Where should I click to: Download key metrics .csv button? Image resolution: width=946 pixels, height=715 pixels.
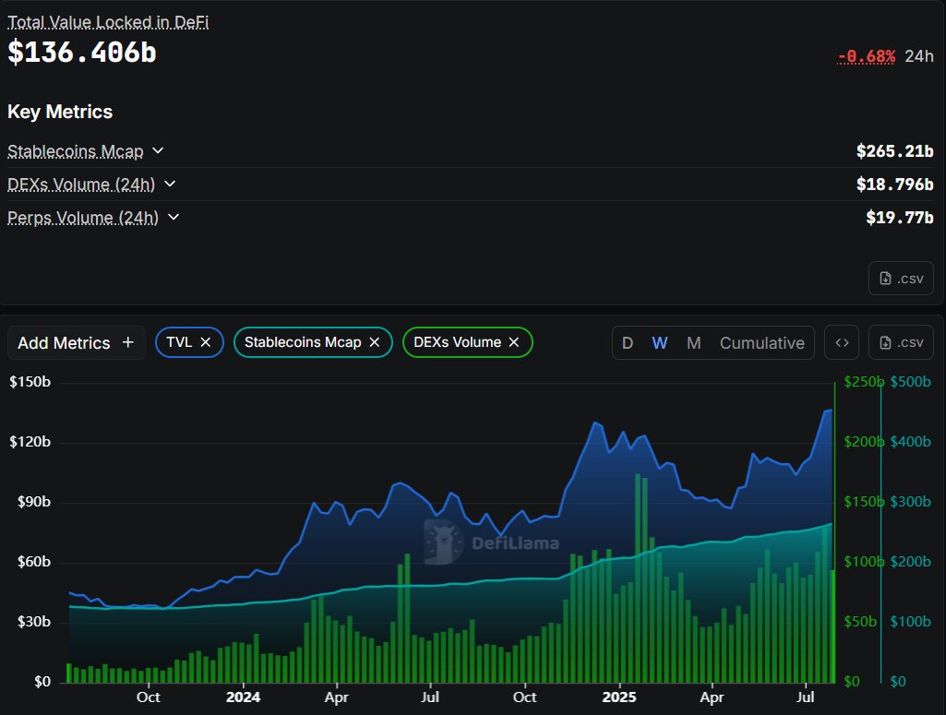pyautogui.click(x=902, y=279)
